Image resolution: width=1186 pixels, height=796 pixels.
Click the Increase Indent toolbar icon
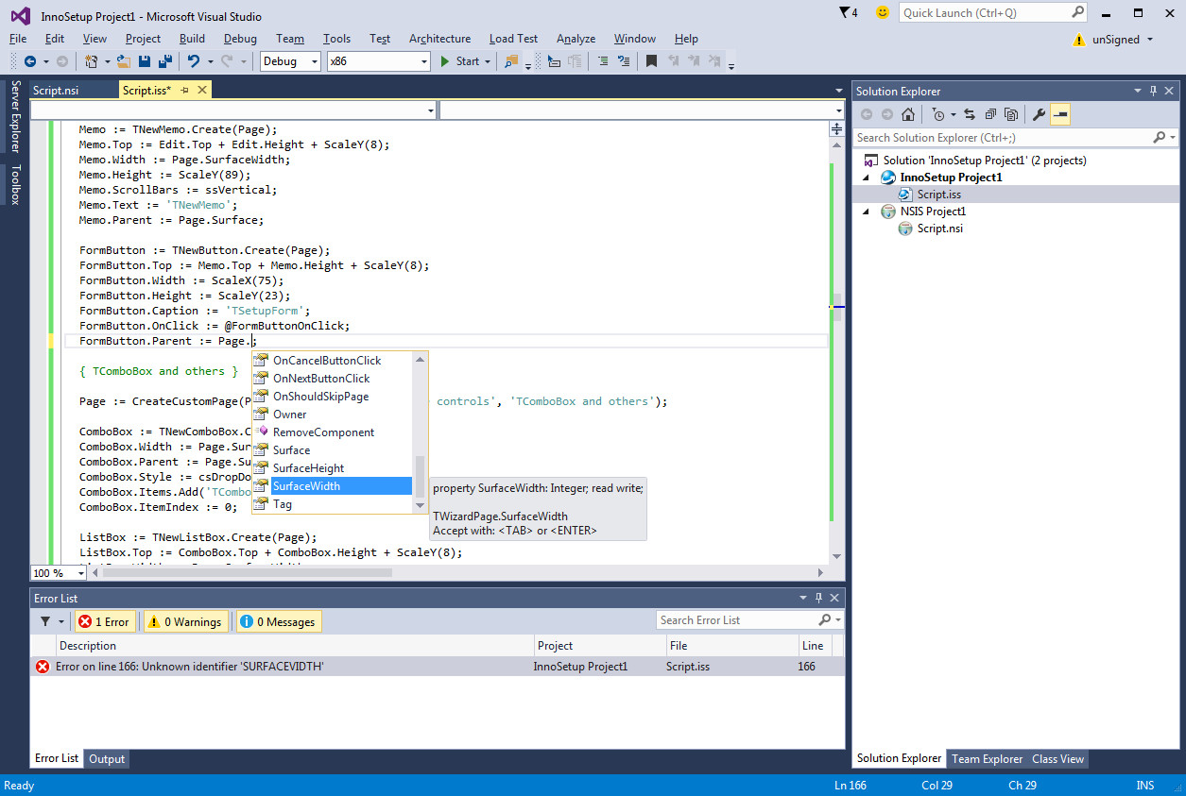623,61
